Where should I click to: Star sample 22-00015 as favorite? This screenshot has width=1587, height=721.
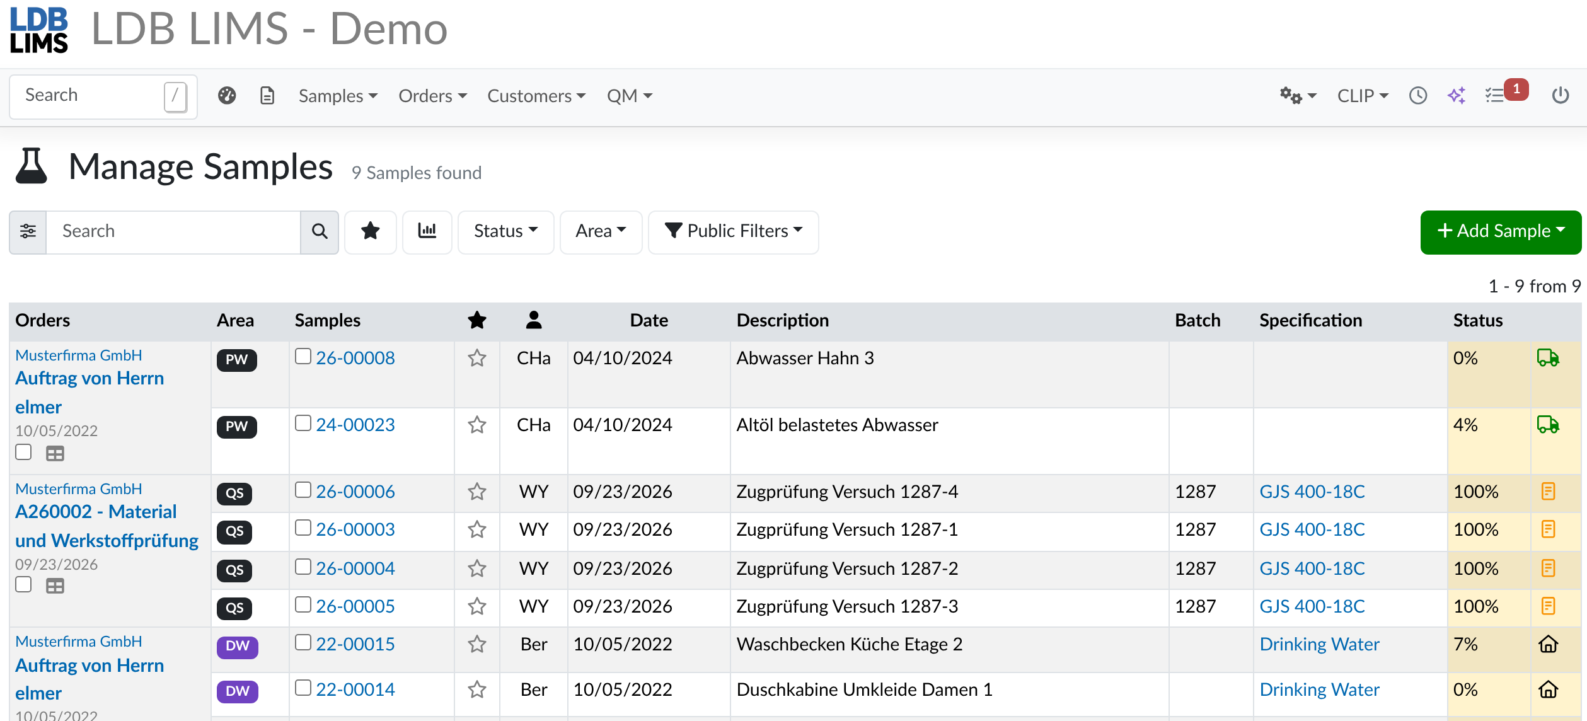tap(477, 644)
